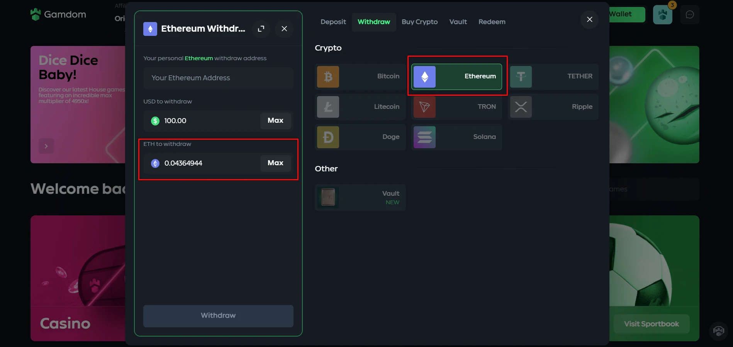Pick the Doge coin option
Viewport: 733px width, 347px height.
click(360, 137)
